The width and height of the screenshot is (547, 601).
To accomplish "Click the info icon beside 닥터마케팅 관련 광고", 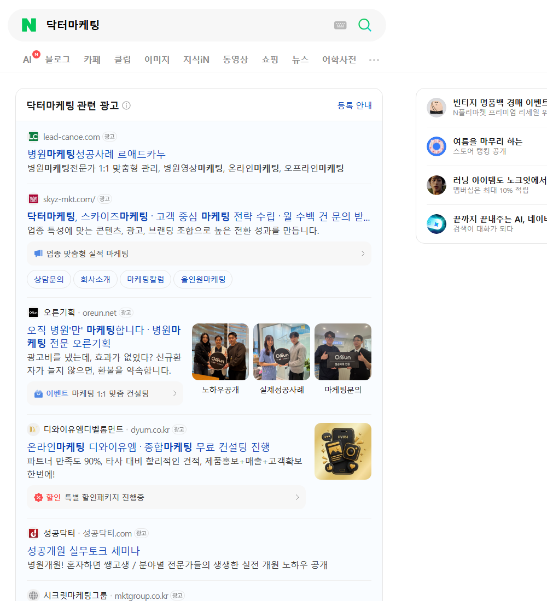I will tap(126, 105).
